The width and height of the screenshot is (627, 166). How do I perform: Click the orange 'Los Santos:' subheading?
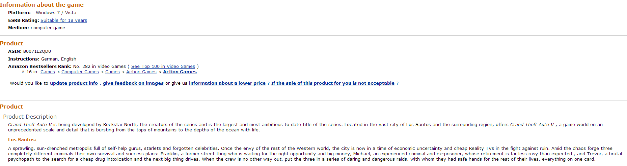22,140
